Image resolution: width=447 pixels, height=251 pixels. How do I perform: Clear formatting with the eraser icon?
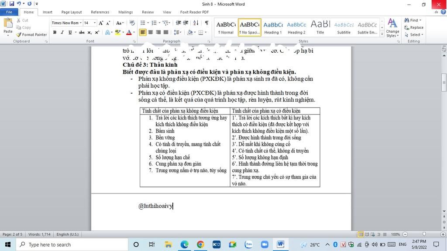click(132, 23)
